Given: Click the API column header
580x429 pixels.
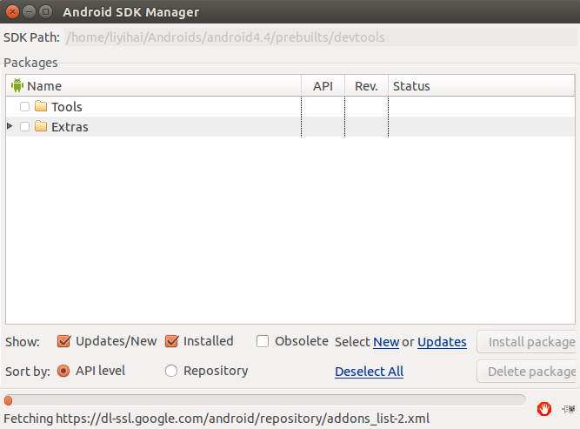Looking at the screenshot, I should pos(323,86).
